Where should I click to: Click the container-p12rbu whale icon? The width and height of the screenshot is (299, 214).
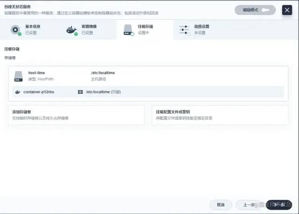[18, 92]
